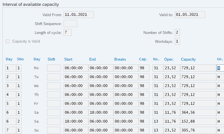Screen dimensions: 224x134
Task: Click the empty Shift Sequence field
Action: point(70,24)
